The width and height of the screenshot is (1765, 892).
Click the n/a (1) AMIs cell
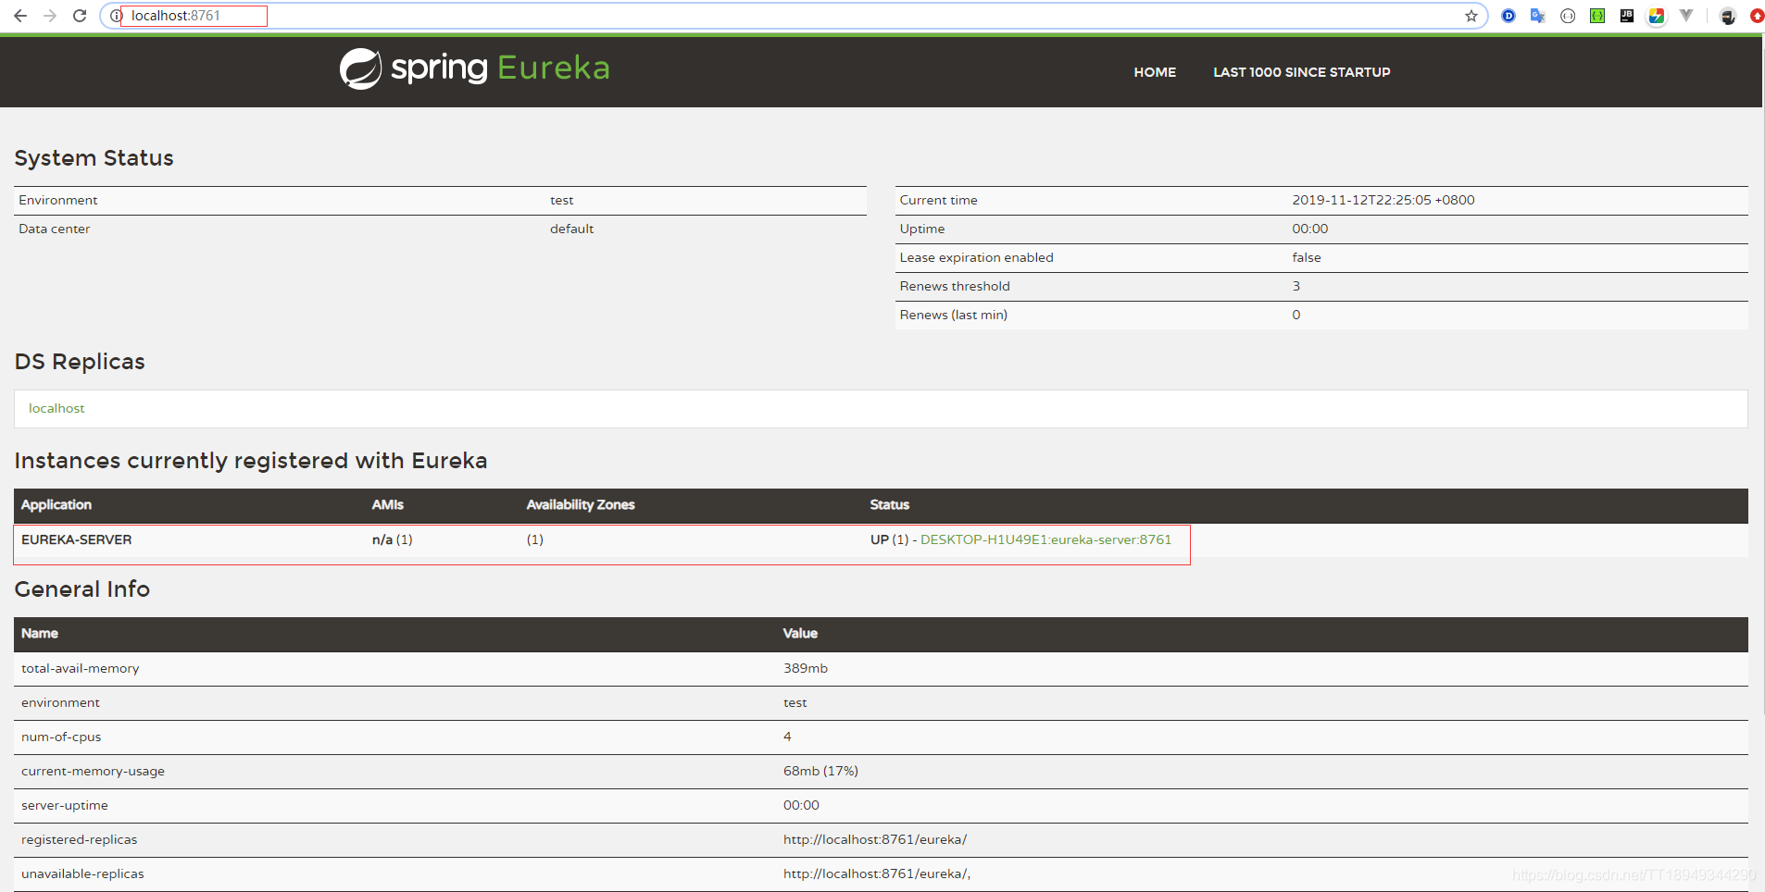pyautogui.click(x=393, y=539)
